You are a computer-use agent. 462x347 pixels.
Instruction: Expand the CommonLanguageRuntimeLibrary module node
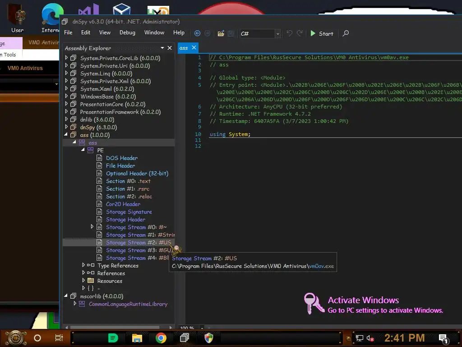75,303
